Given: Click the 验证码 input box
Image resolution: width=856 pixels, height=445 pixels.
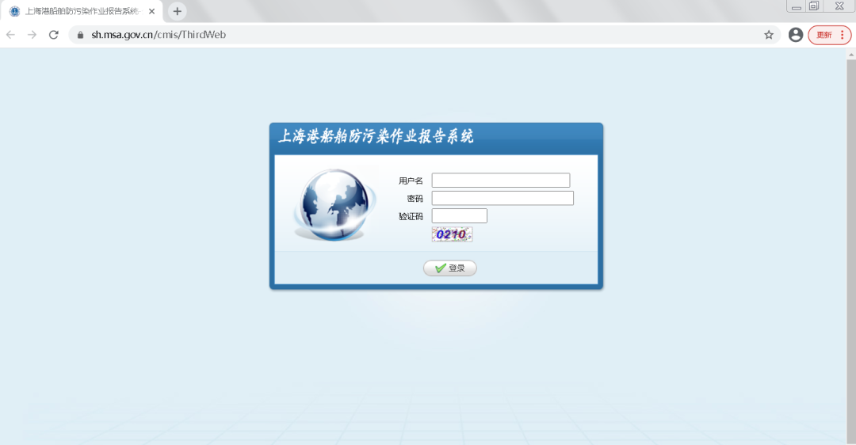Looking at the screenshot, I should pos(459,216).
